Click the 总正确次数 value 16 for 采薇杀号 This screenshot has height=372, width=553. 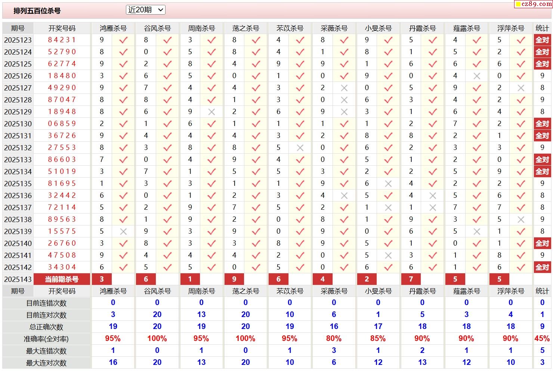point(334,327)
